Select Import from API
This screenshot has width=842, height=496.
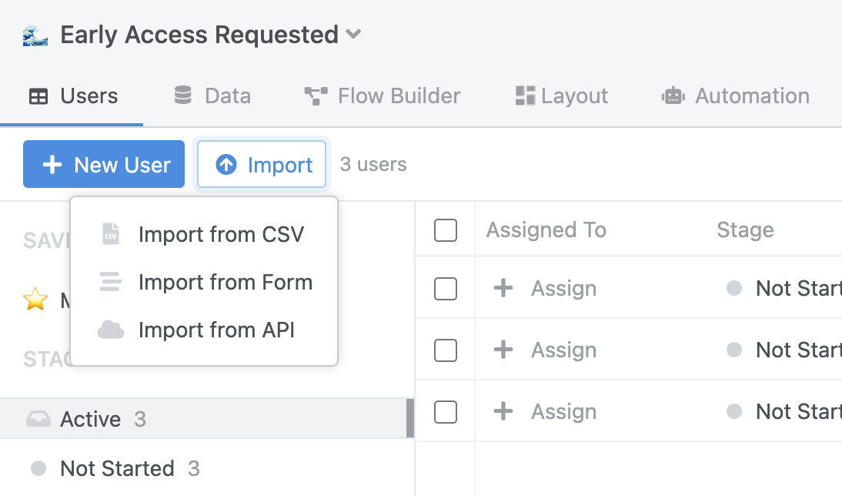pos(204,330)
